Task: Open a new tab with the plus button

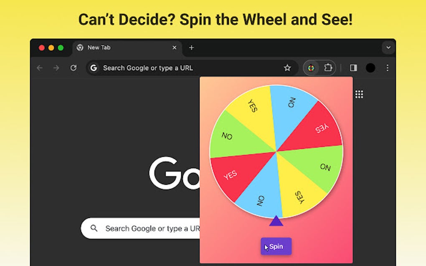Action: (191, 48)
